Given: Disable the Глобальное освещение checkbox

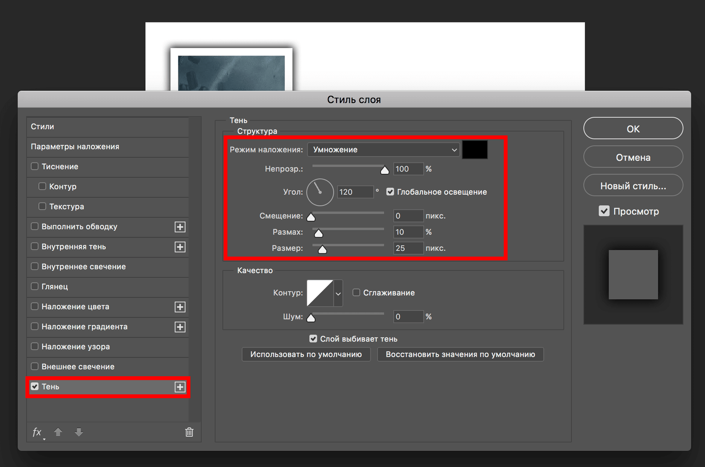Looking at the screenshot, I should (x=390, y=192).
